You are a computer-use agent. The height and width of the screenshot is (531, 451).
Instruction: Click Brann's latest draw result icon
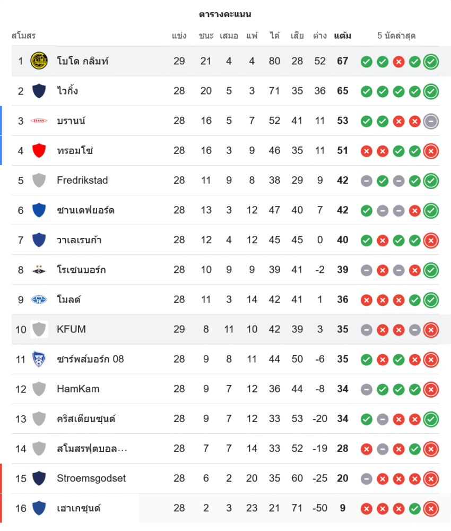click(431, 121)
